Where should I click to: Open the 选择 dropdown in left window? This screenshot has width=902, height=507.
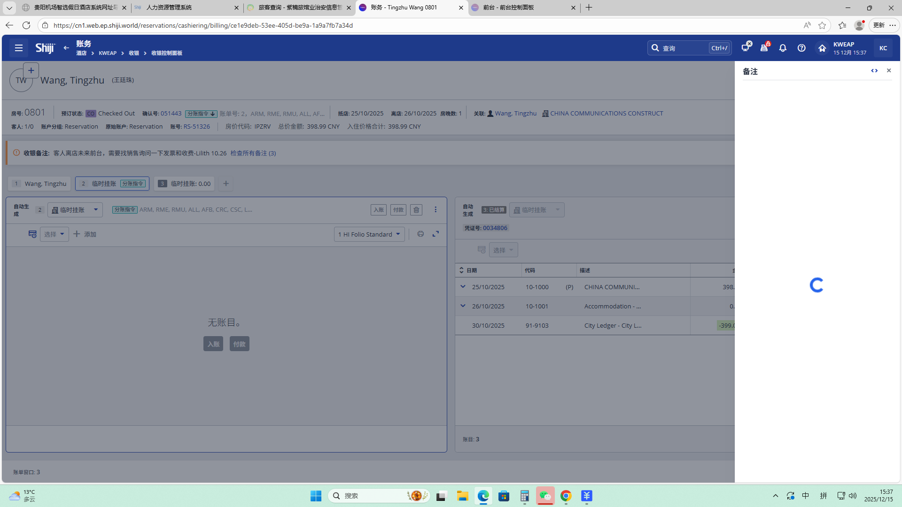(54, 234)
